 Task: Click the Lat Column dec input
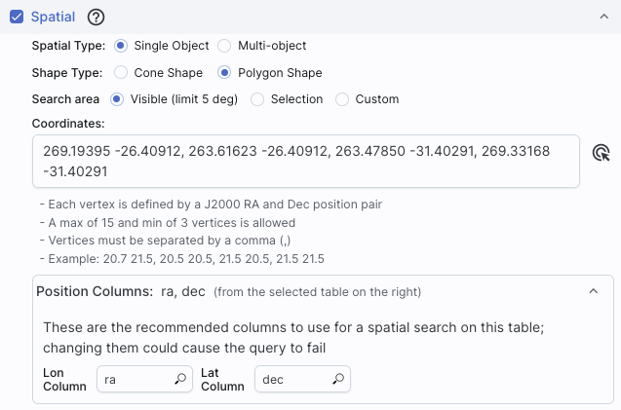[302, 379]
